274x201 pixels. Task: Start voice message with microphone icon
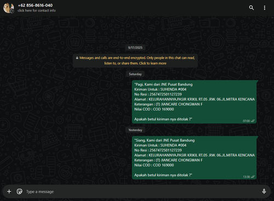point(264,192)
